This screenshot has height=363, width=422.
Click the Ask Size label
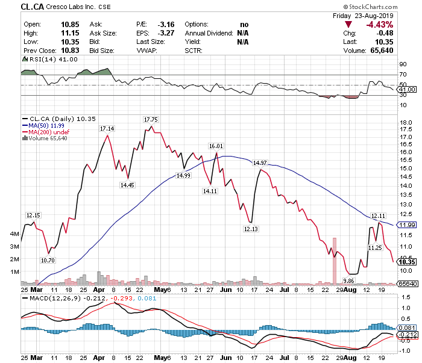tap(103, 33)
